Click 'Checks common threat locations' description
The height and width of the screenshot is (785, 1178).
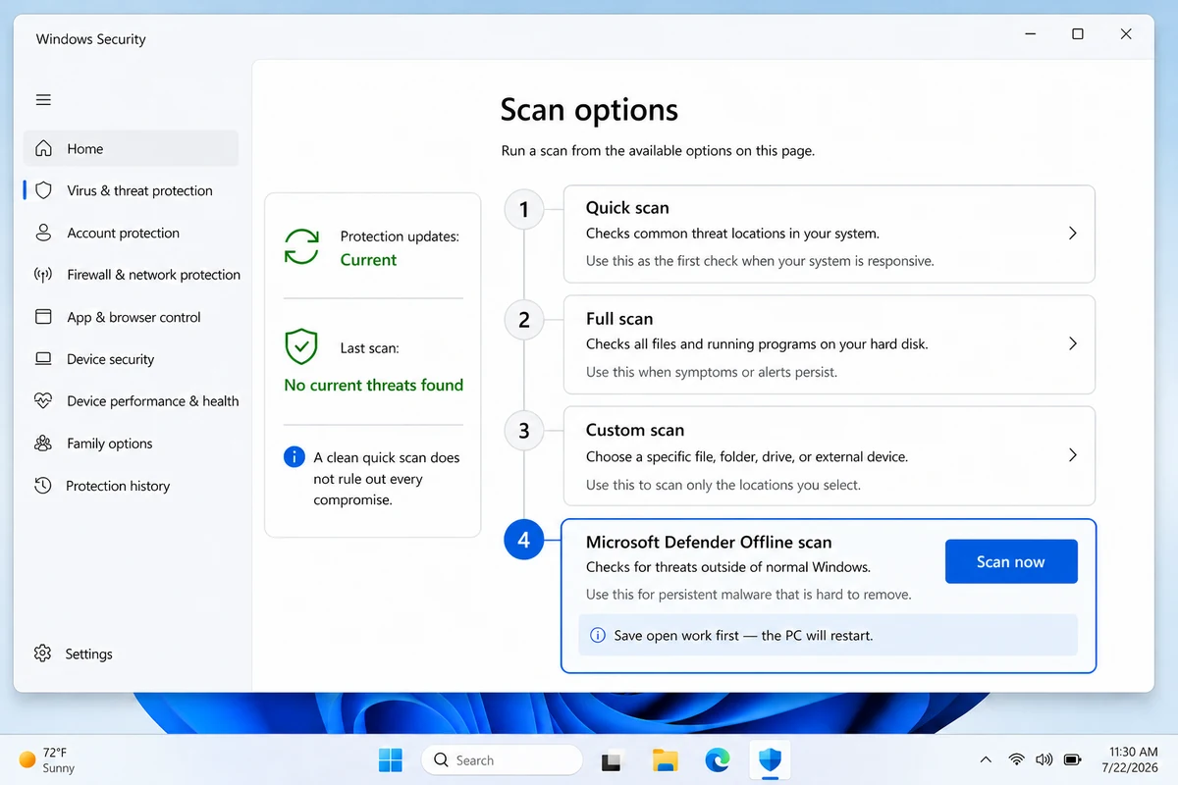pyautogui.click(x=732, y=234)
